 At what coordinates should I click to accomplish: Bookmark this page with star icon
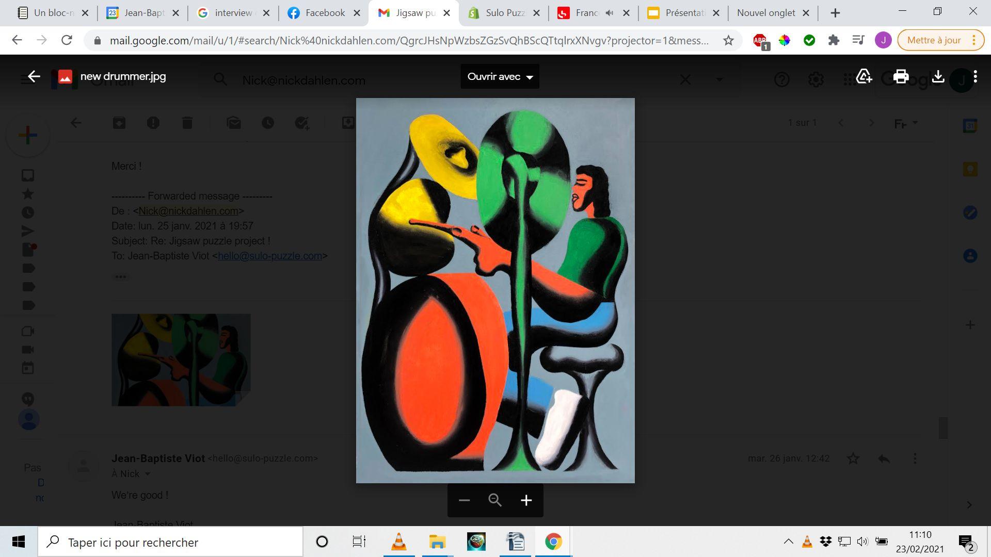(x=728, y=40)
